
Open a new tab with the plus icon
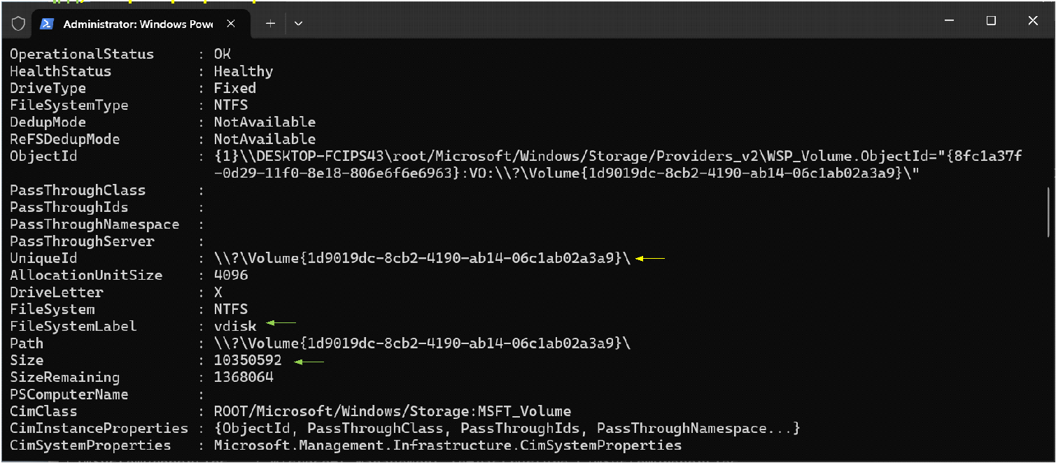click(270, 23)
